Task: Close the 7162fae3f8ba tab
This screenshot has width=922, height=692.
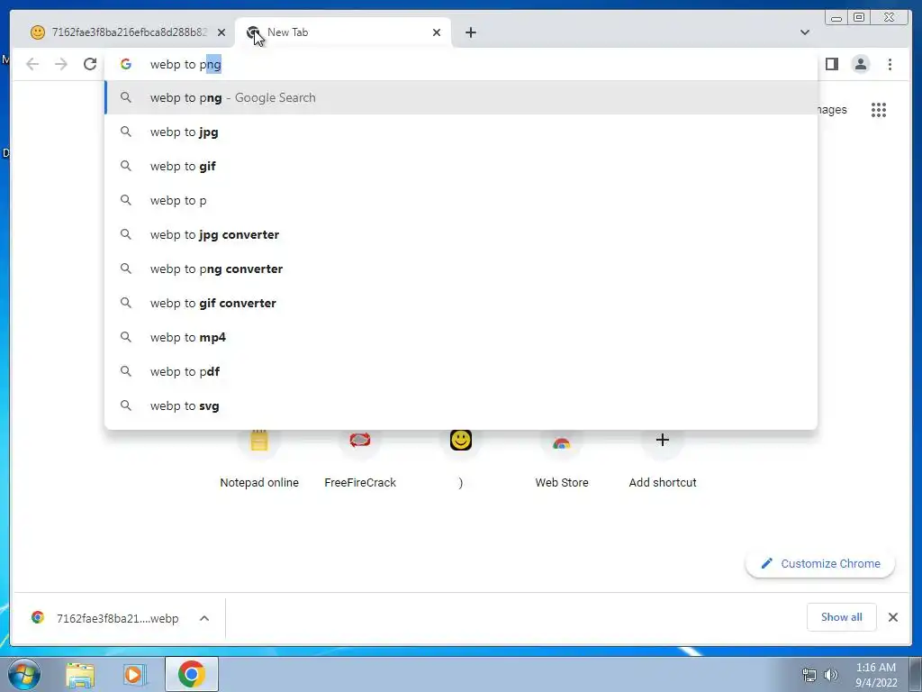Action: tap(221, 32)
